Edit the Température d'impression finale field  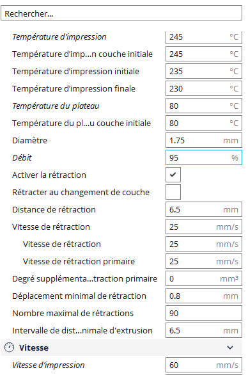click(204, 88)
